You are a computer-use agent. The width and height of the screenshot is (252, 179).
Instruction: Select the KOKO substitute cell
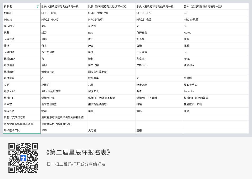click(216, 33)
